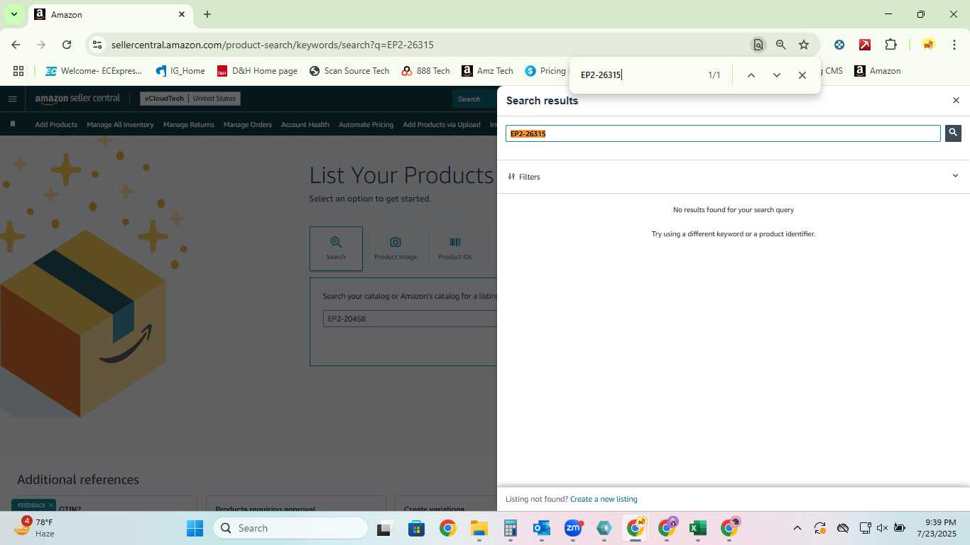The height and width of the screenshot is (545, 970).
Task: Click the vCloudTech United States account switcher
Action: [190, 99]
